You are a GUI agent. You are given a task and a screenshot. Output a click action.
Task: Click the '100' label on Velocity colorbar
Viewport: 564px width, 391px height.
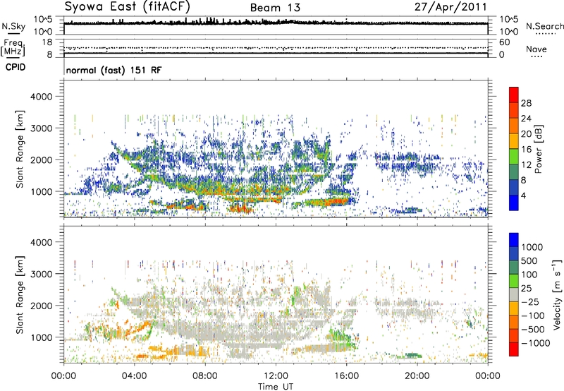[x=529, y=275]
